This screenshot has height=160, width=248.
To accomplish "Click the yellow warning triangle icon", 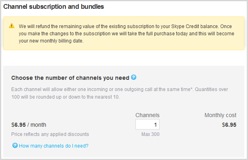I will [12, 26].
